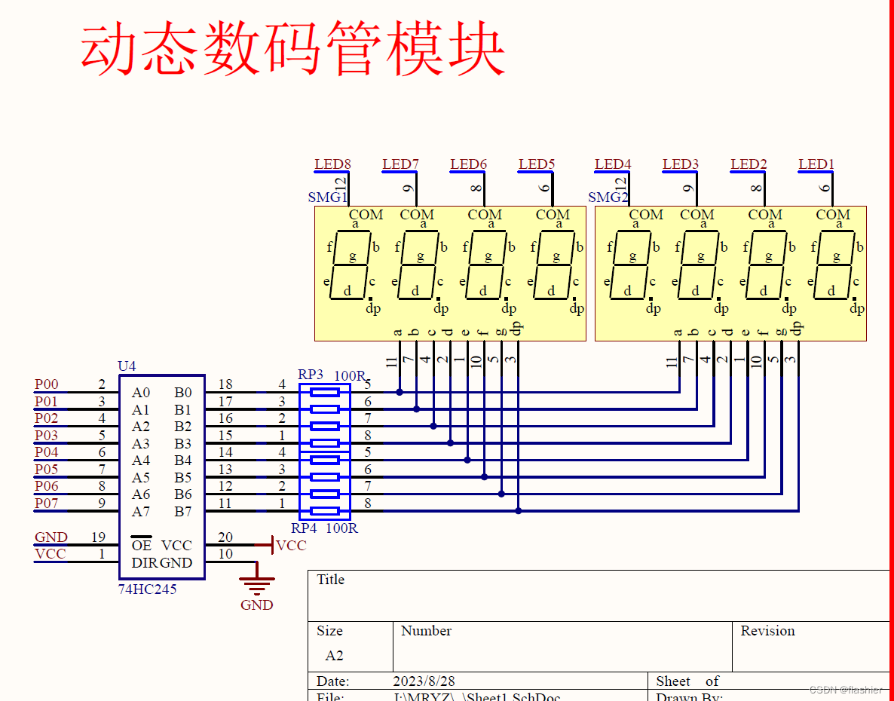Screen dimensions: 894x701
Task: Click the date 2023/8/28
Action: (424, 681)
